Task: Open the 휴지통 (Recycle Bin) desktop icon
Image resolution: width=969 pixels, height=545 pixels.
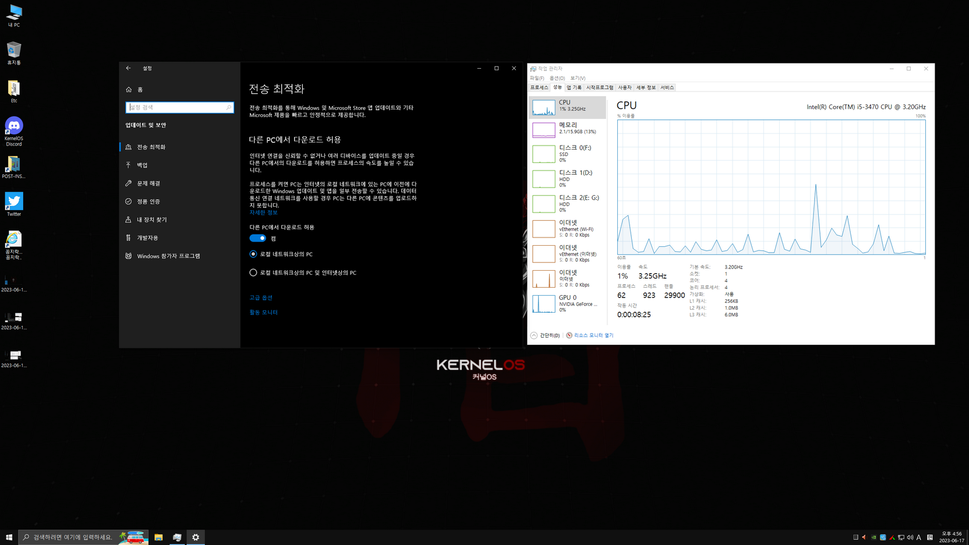Action: click(14, 54)
